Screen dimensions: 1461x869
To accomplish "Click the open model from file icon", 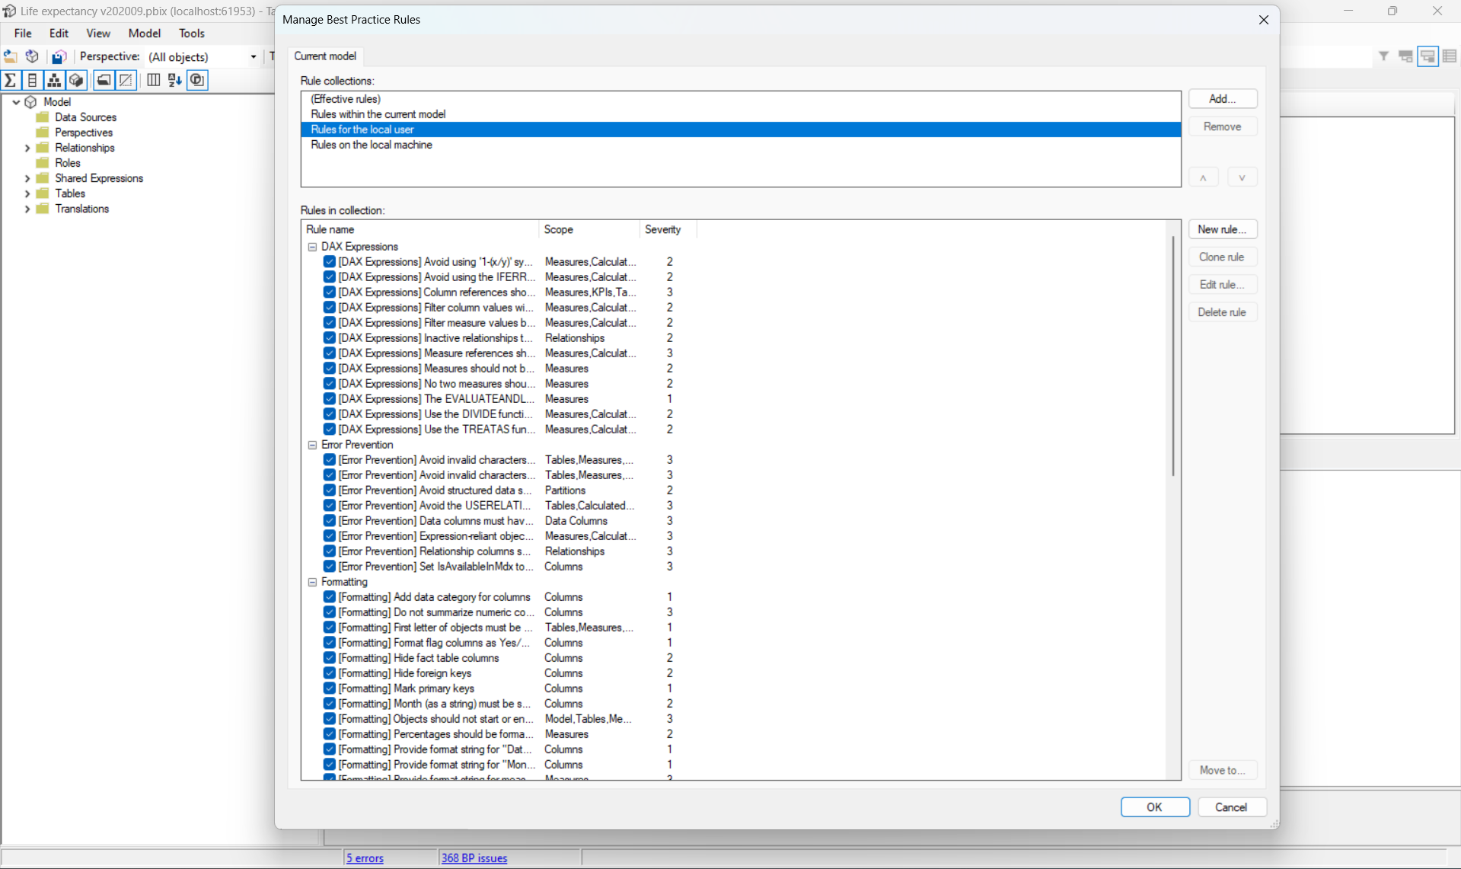I will [x=11, y=56].
